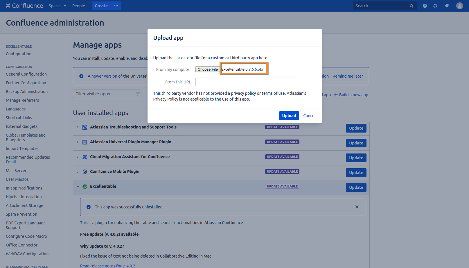Open Excellentable Configuration in sidebar

(19, 54)
